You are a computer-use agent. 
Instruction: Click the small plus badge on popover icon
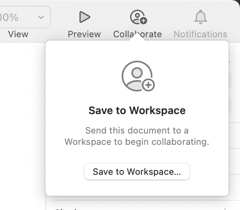(x=148, y=85)
